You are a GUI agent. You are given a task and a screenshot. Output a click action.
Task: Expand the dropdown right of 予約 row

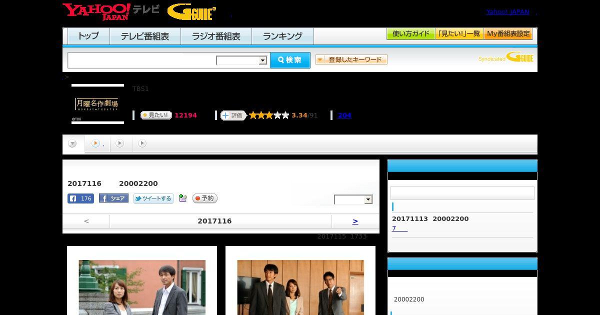coord(353,199)
